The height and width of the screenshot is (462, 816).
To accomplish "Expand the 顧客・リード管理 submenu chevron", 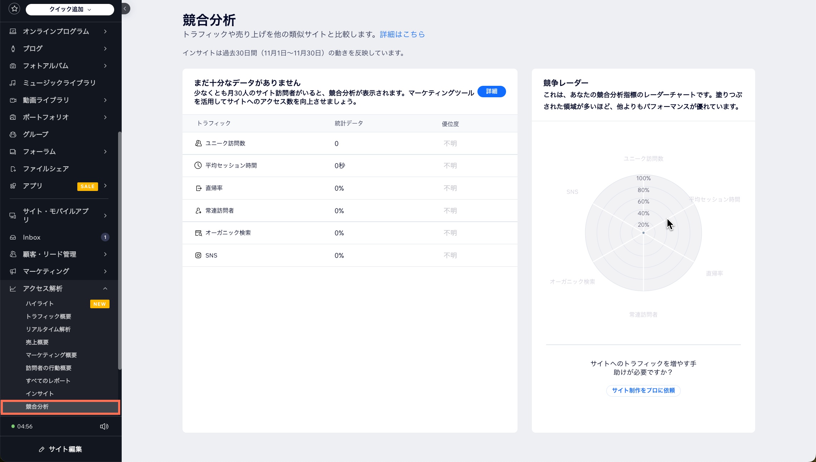I will point(105,254).
